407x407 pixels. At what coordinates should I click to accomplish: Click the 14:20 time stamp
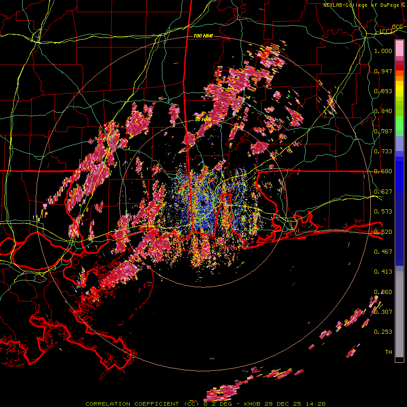(x=316, y=404)
